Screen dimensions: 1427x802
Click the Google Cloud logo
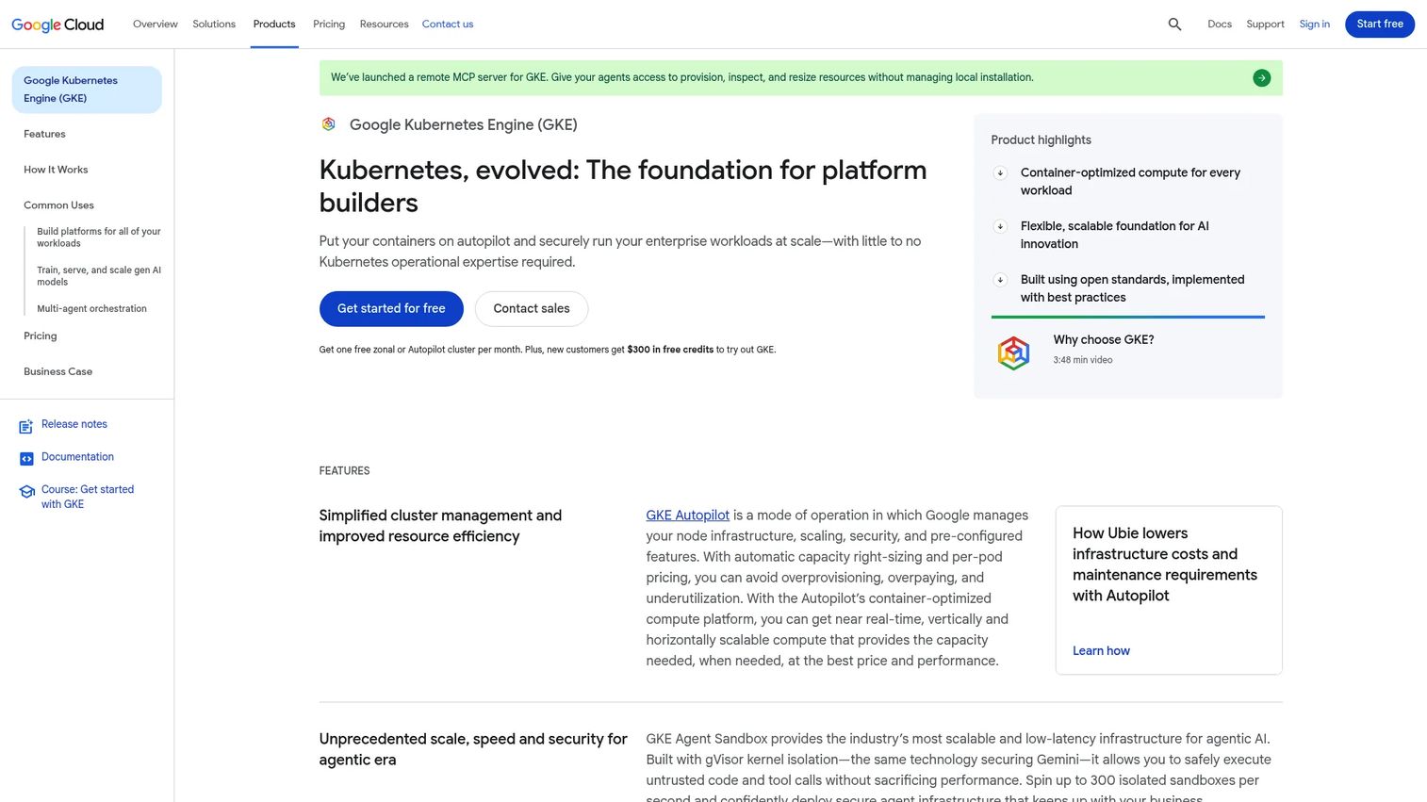click(57, 25)
